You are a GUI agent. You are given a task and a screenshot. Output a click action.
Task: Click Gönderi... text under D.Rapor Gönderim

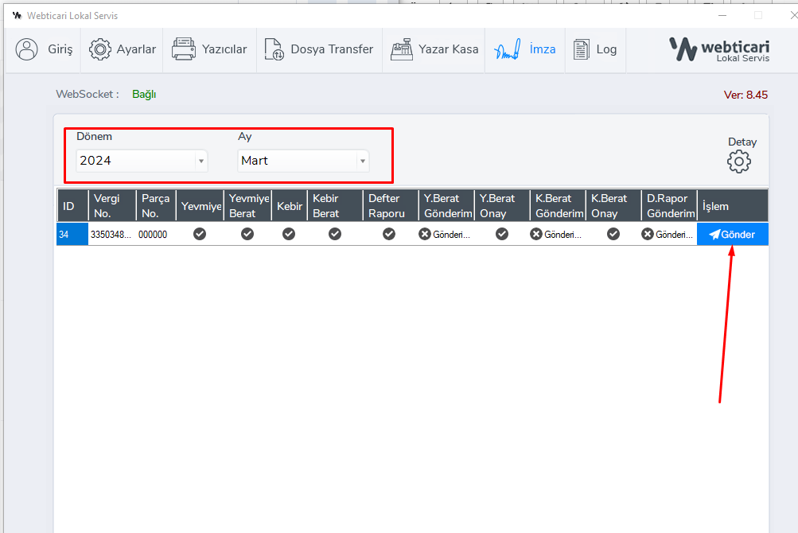[674, 235]
